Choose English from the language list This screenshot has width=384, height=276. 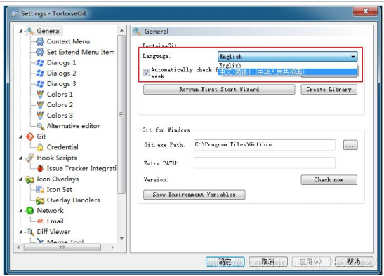coord(287,65)
